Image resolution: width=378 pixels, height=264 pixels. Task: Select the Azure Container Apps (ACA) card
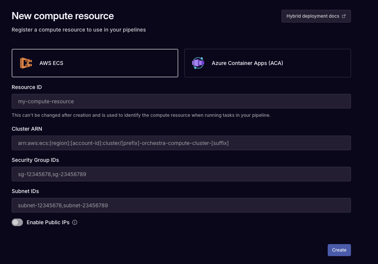click(267, 63)
